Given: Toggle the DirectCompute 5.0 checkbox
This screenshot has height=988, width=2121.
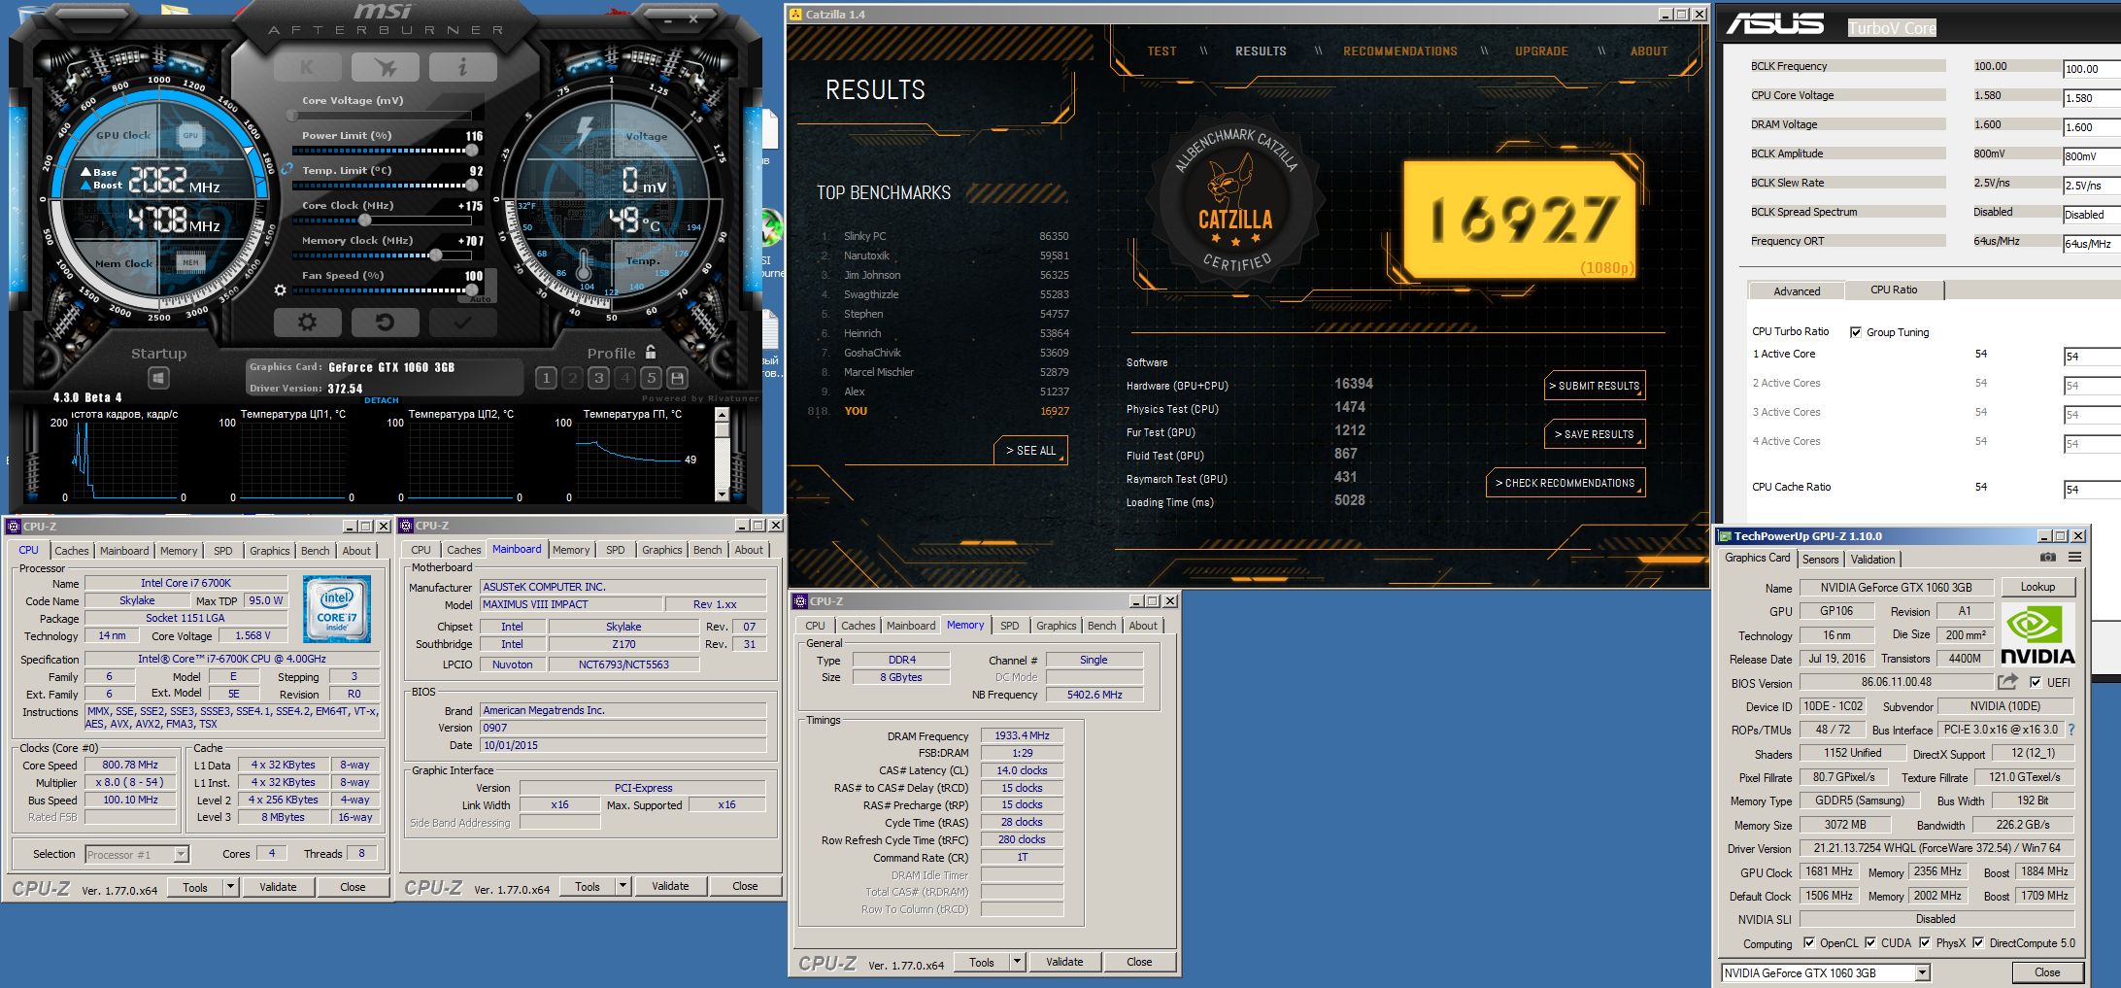Looking at the screenshot, I should [1978, 942].
